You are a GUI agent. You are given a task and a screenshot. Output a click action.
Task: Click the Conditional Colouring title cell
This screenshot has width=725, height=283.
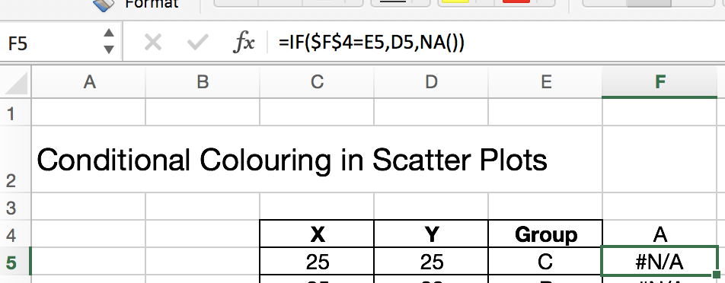pos(292,160)
